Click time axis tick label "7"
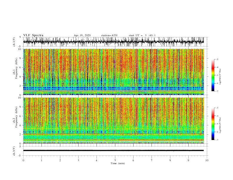233x180 pixels. click(152, 160)
